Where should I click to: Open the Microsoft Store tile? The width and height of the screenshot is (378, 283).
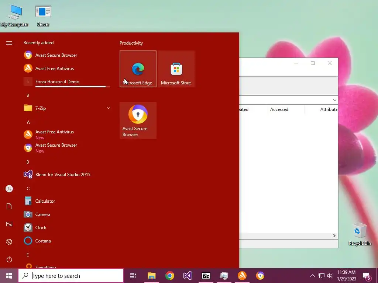tap(176, 69)
